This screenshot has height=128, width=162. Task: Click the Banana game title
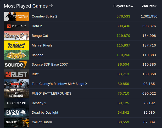(37, 55)
